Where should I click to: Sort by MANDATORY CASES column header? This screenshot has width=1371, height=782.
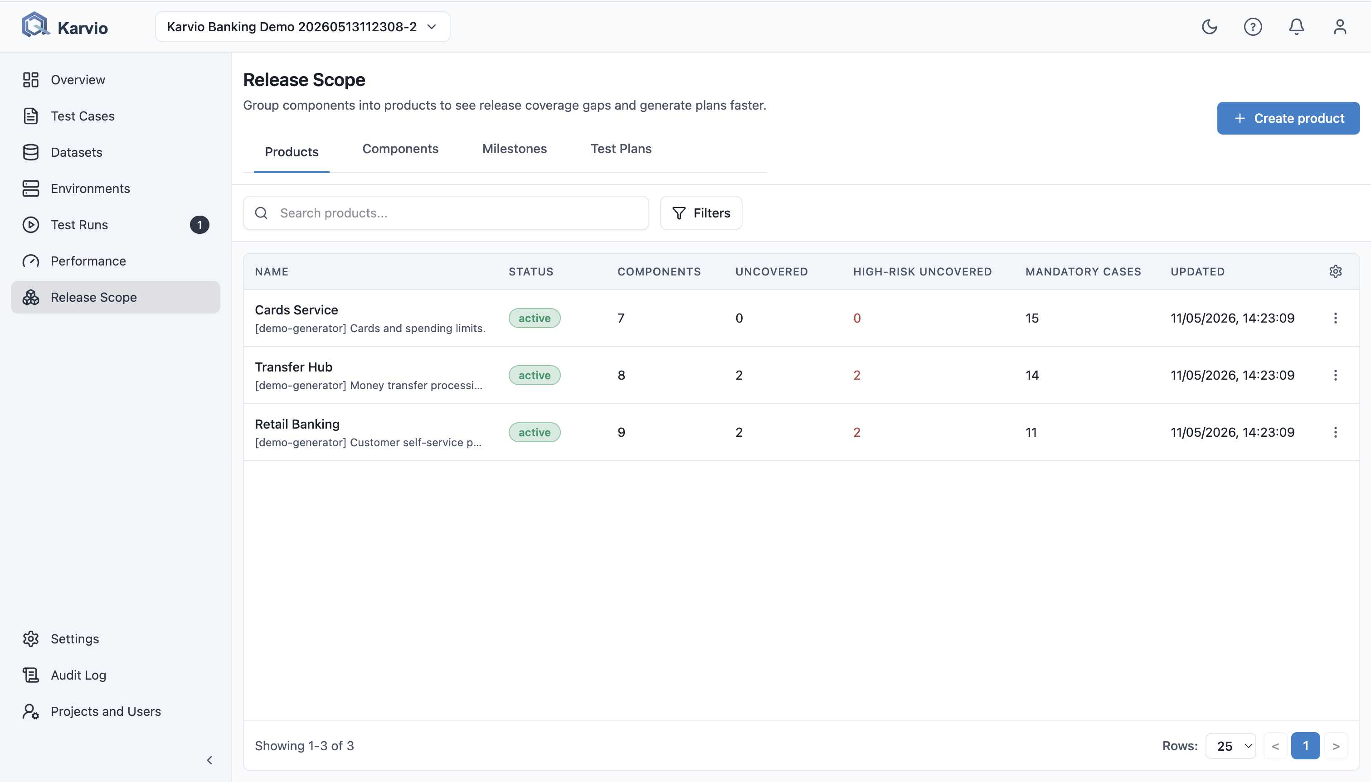tap(1083, 272)
